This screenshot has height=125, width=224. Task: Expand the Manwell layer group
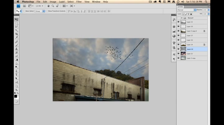pyautogui.click(x=182, y=18)
